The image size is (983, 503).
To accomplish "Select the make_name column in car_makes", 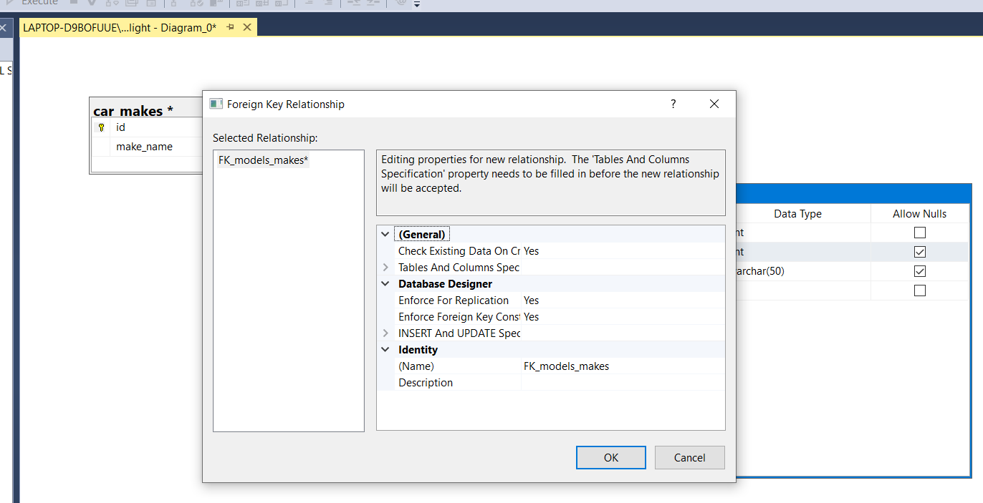I will 144,147.
